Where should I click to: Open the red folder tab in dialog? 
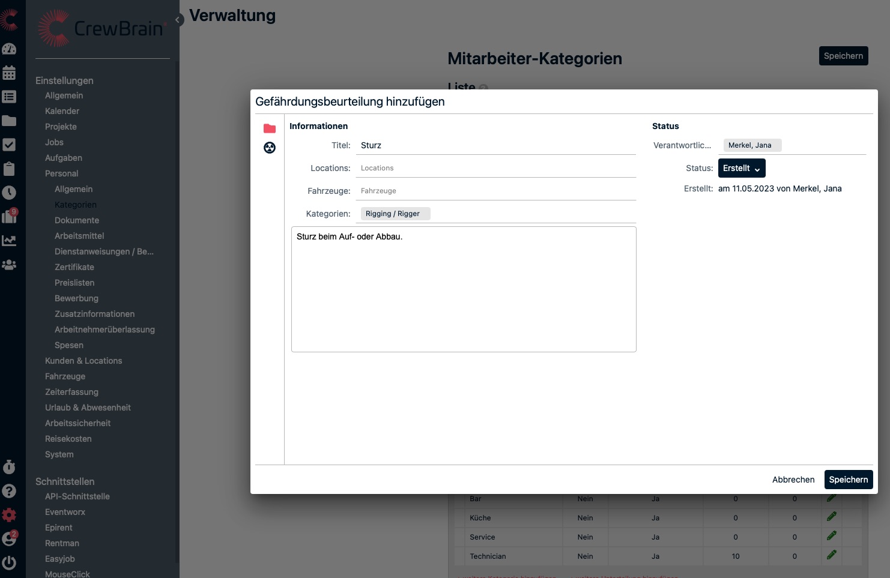click(x=270, y=128)
